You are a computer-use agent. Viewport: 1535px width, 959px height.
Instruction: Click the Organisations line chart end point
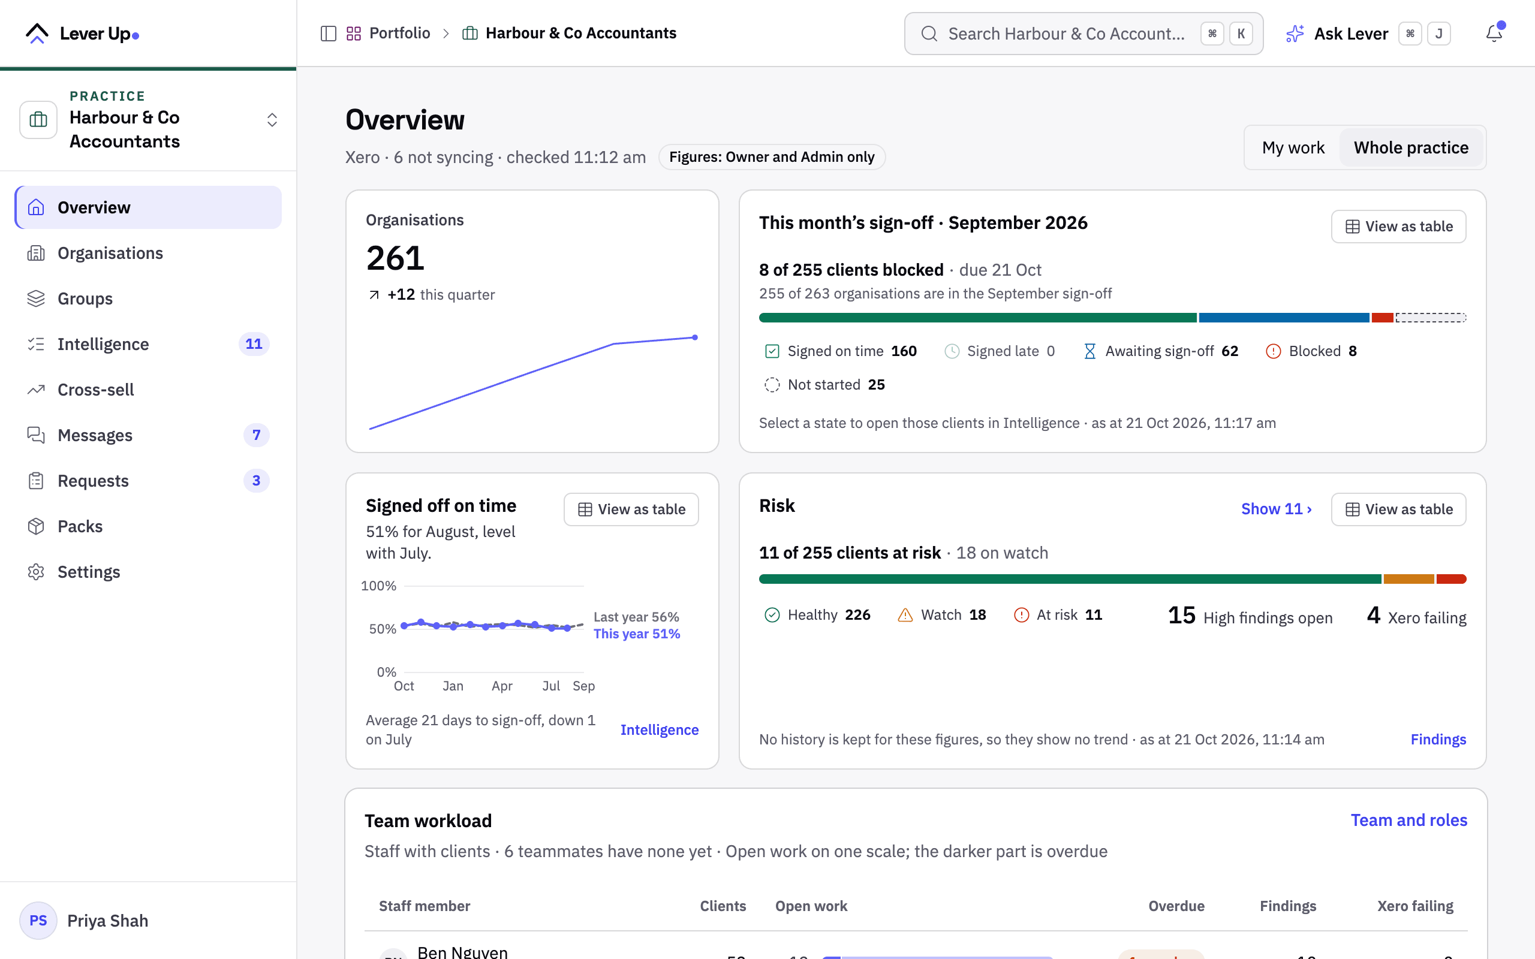[695, 337]
